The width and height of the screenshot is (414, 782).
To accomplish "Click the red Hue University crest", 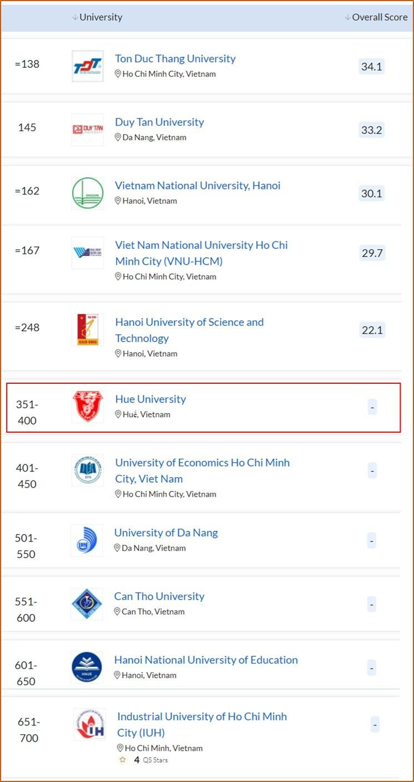I will click(87, 407).
